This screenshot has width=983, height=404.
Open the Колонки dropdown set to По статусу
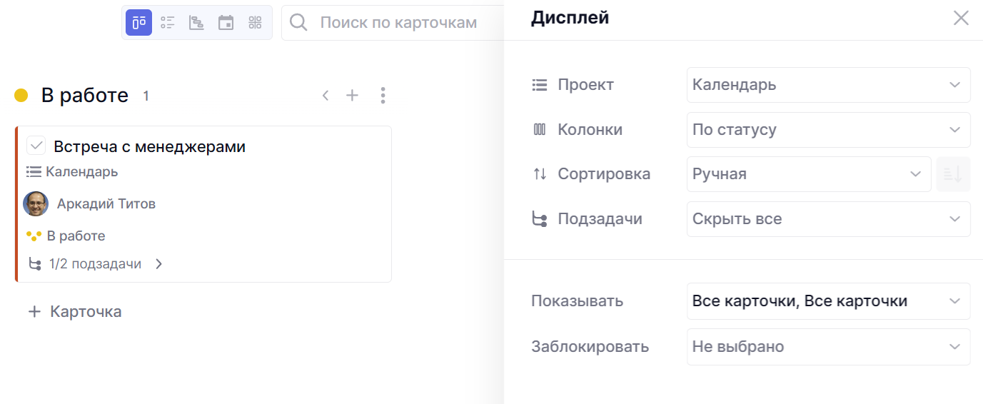pyautogui.click(x=828, y=130)
